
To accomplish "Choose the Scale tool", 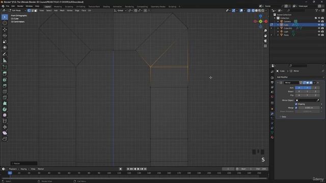I will (x=5, y=42).
